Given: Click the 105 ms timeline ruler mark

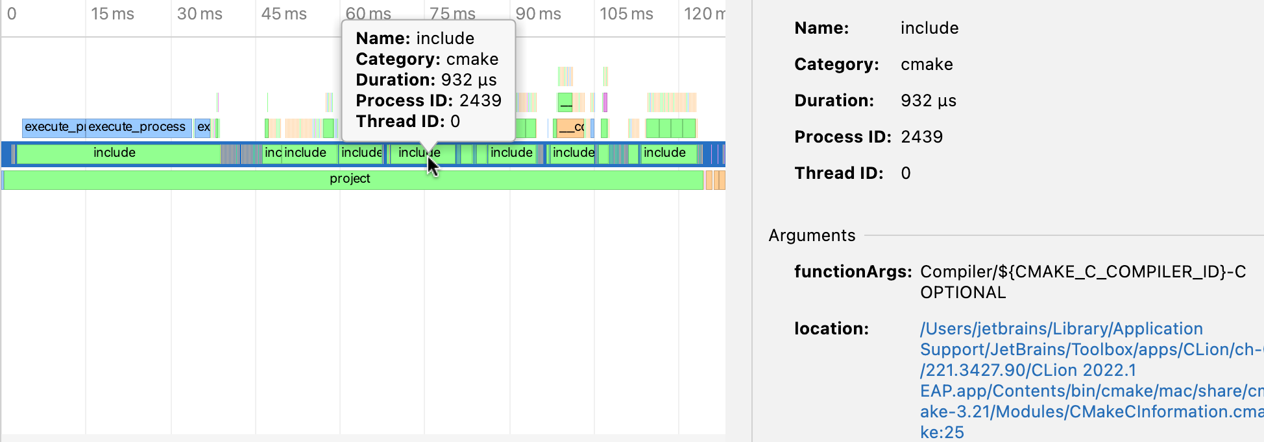Looking at the screenshot, I should pyautogui.click(x=626, y=14).
